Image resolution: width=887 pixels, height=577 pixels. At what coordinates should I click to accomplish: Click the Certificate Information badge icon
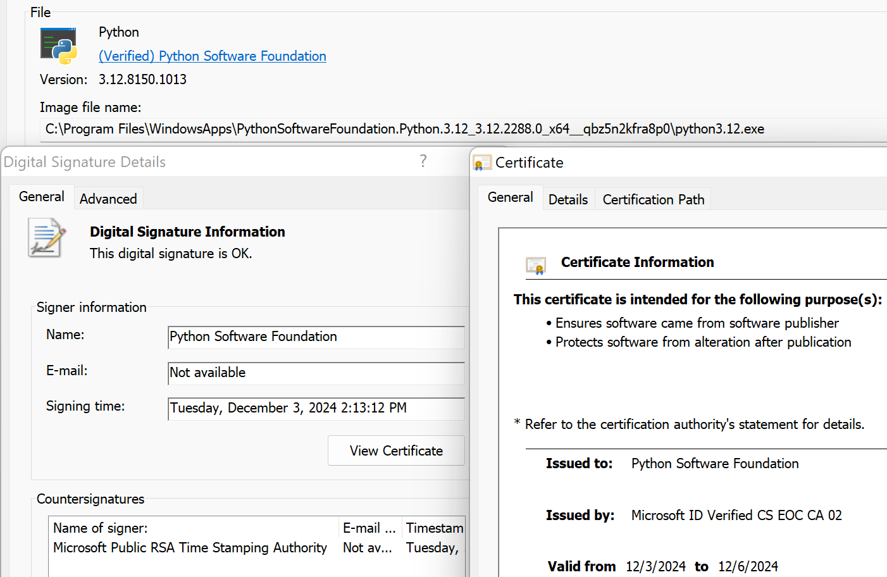[536, 266]
